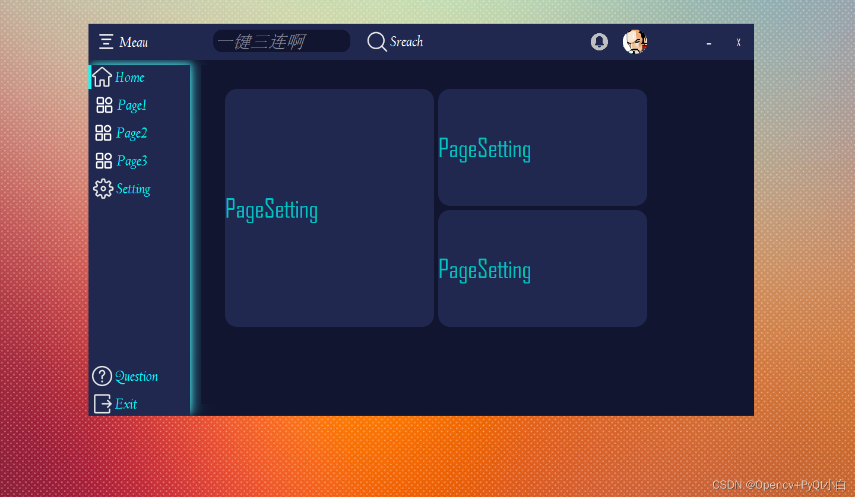Click the Exit icon in the sidebar
Image resolution: width=855 pixels, height=497 pixels.
pos(102,404)
